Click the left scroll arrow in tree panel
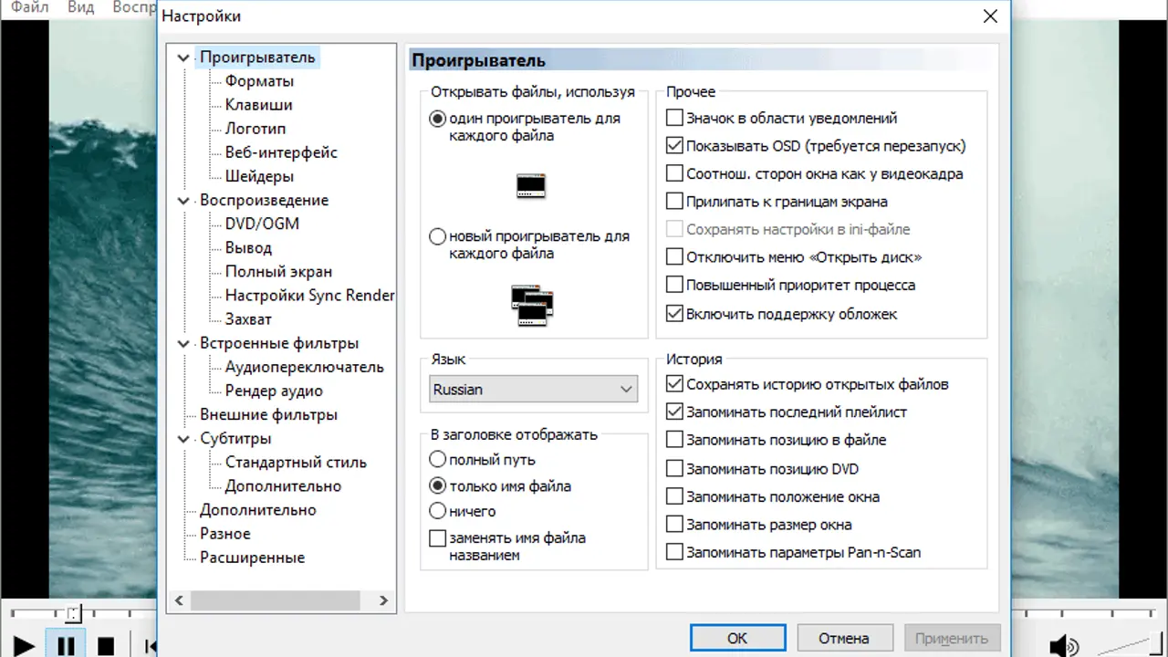 coord(179,600)
